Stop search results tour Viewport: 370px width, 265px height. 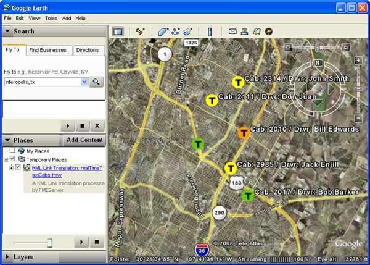coord(83,126)
